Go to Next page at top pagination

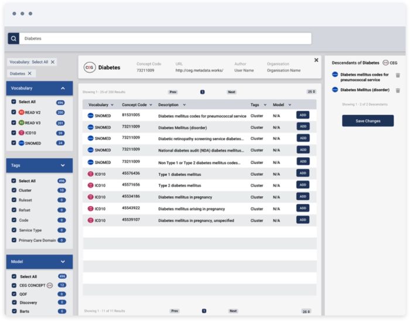(x=231, y=92)
